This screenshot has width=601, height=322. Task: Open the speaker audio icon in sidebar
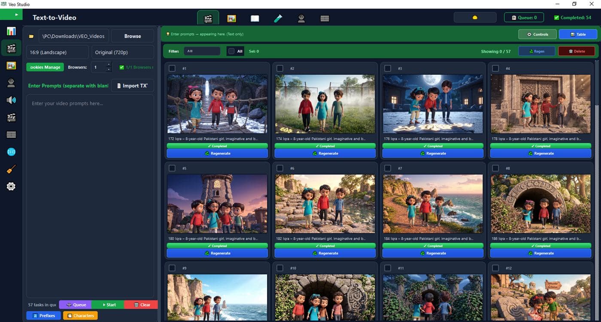(x=11, y=100)
